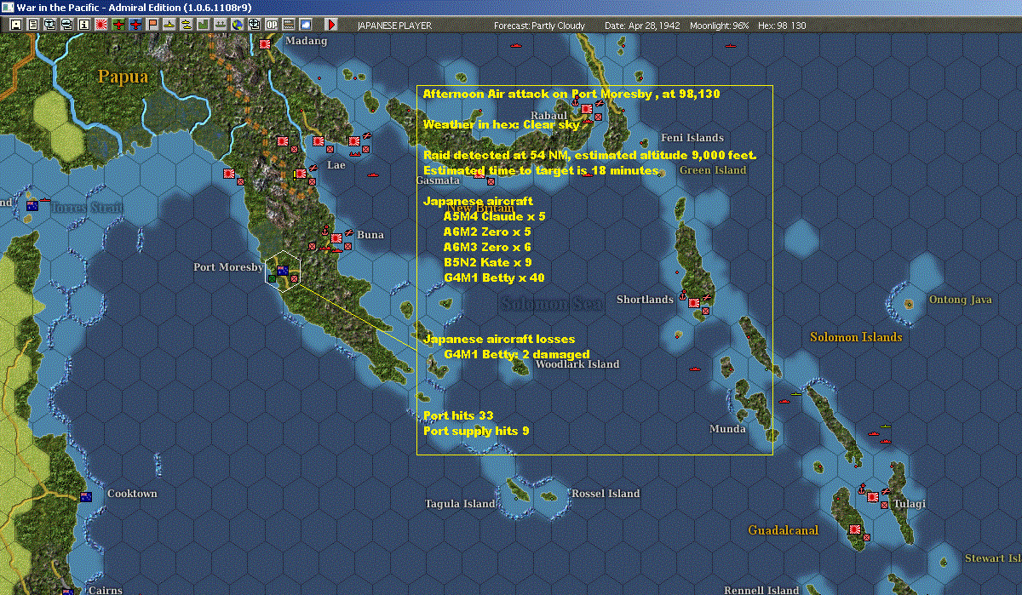Click the toolbar icon left of info button

[x=66, y=25]
